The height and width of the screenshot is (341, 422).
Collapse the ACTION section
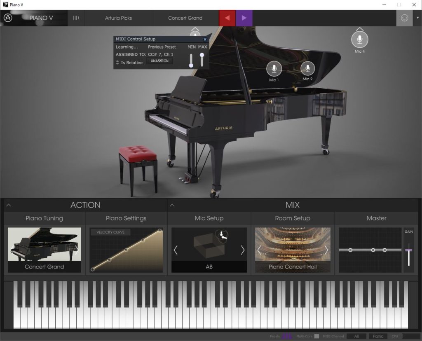9,205
